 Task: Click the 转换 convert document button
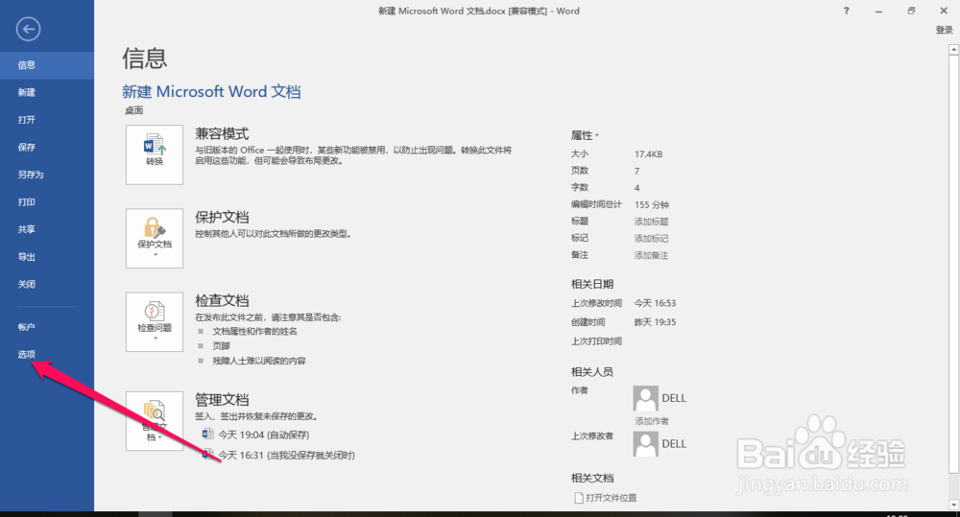pos(155,154)
